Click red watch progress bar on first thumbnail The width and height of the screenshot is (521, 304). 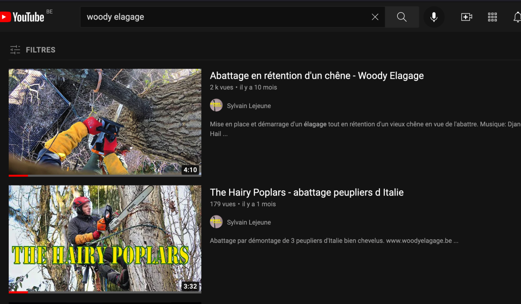pyautogui.click(x=18, y=175)
